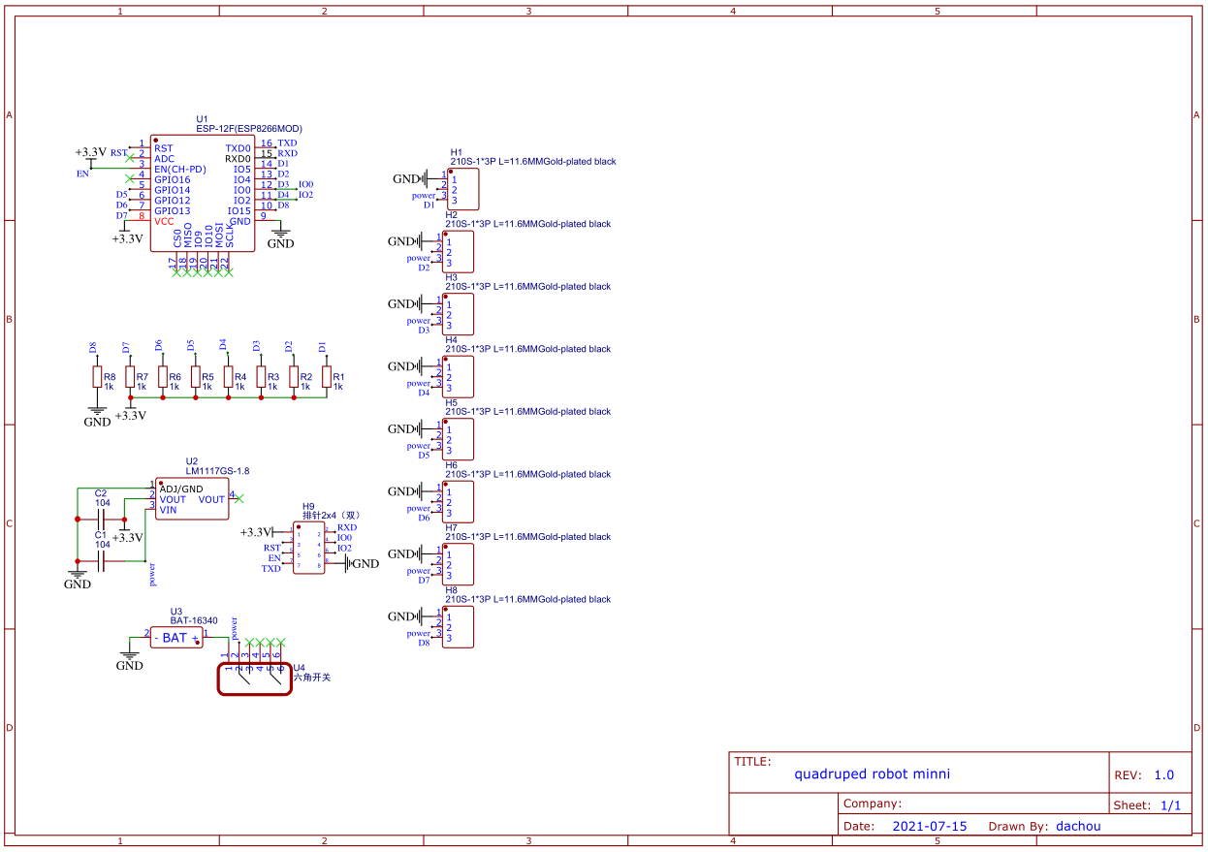Click resistor R1 symbol

tap(327, 378)
